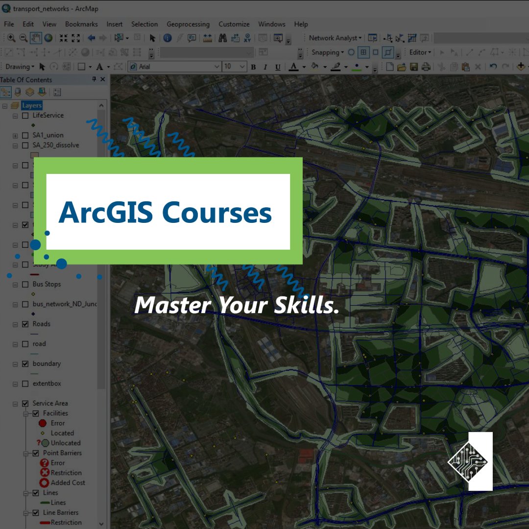Image resolution: width=529 pixels, height=529 pixels.
Task: Open the Snapping dropdown menu
Action: coord(328,52)
